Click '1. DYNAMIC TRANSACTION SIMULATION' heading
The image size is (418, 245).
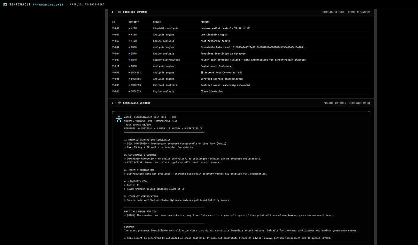point(147,140)
